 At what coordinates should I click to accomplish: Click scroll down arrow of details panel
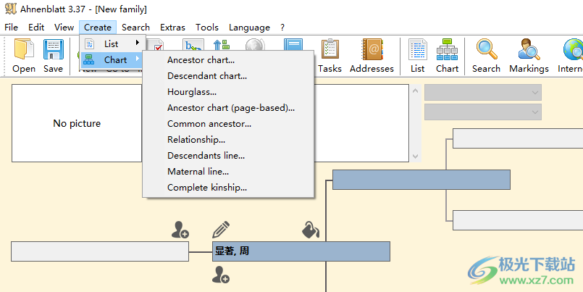click(416, 157)
